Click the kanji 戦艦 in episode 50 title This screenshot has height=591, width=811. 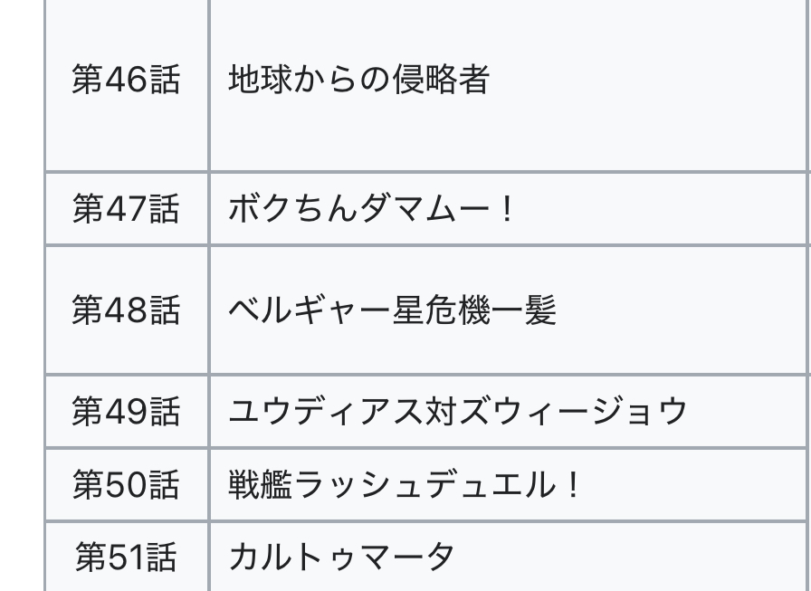point(261,486)
